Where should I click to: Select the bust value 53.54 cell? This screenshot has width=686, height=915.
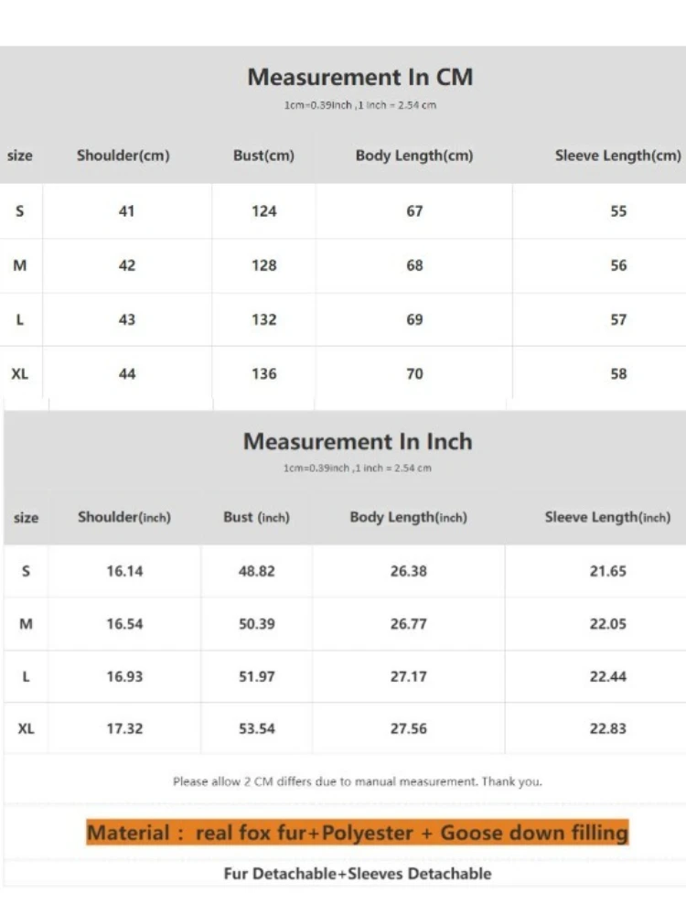pyautogui.click(x=257, y=729)
